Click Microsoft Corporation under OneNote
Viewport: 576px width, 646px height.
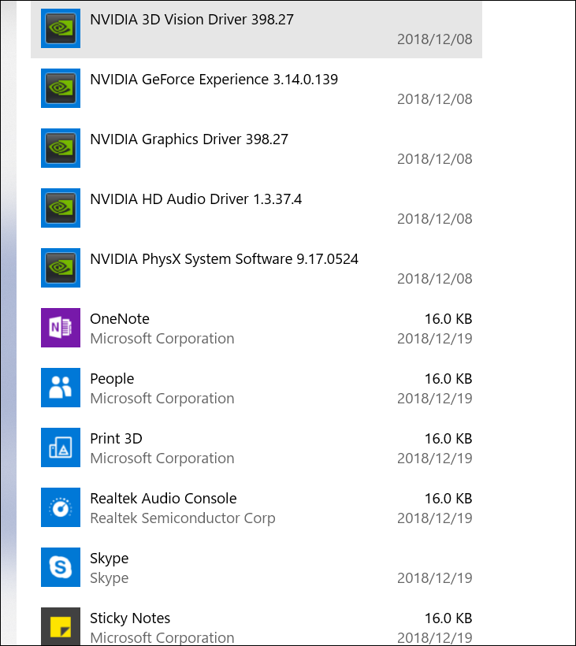pyautogui.click(x=162, y=339)
